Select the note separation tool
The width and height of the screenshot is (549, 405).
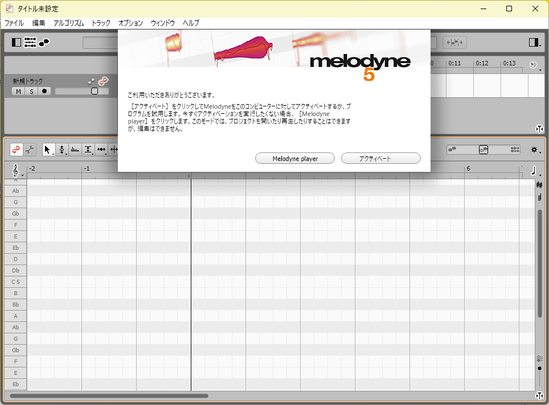click(114, 150)
